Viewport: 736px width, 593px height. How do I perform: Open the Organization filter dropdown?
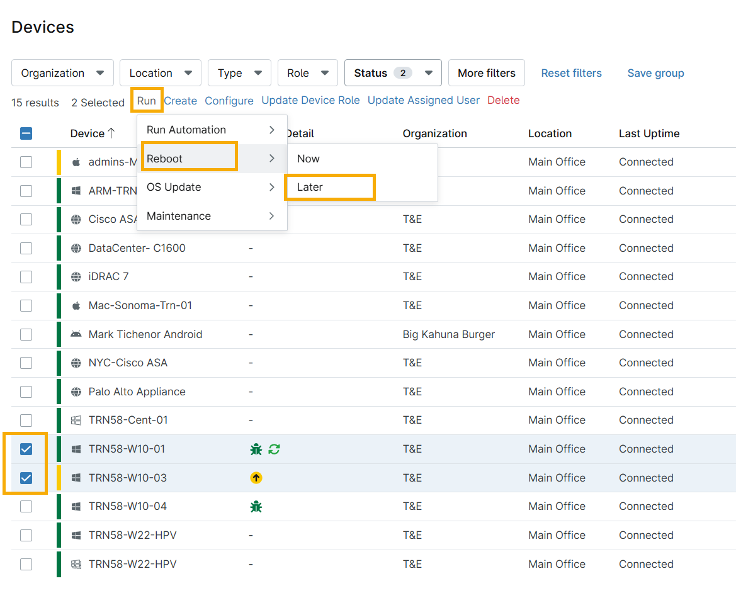click(x=62, y=73)
